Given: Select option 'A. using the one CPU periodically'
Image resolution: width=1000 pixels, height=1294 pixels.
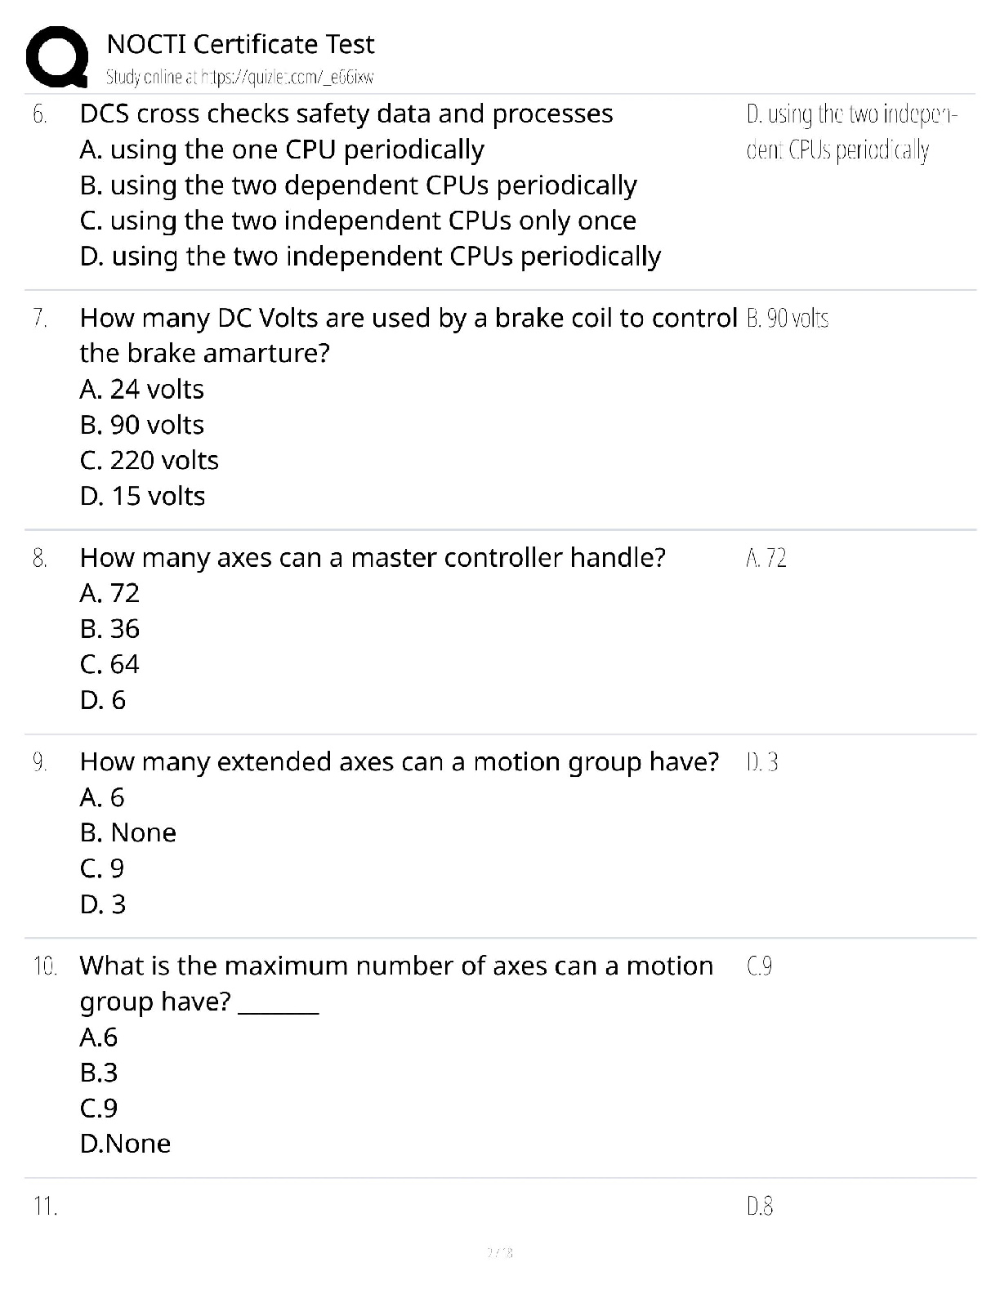Looking at the screenshot, I should point(282,149).
